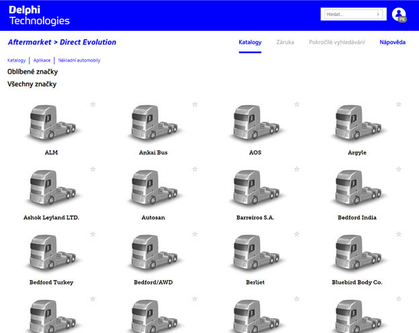This screenshot has height=333, width=419.
Task: Favorite the Bluebird Body Co. star
Action: [x=399, y=234]
